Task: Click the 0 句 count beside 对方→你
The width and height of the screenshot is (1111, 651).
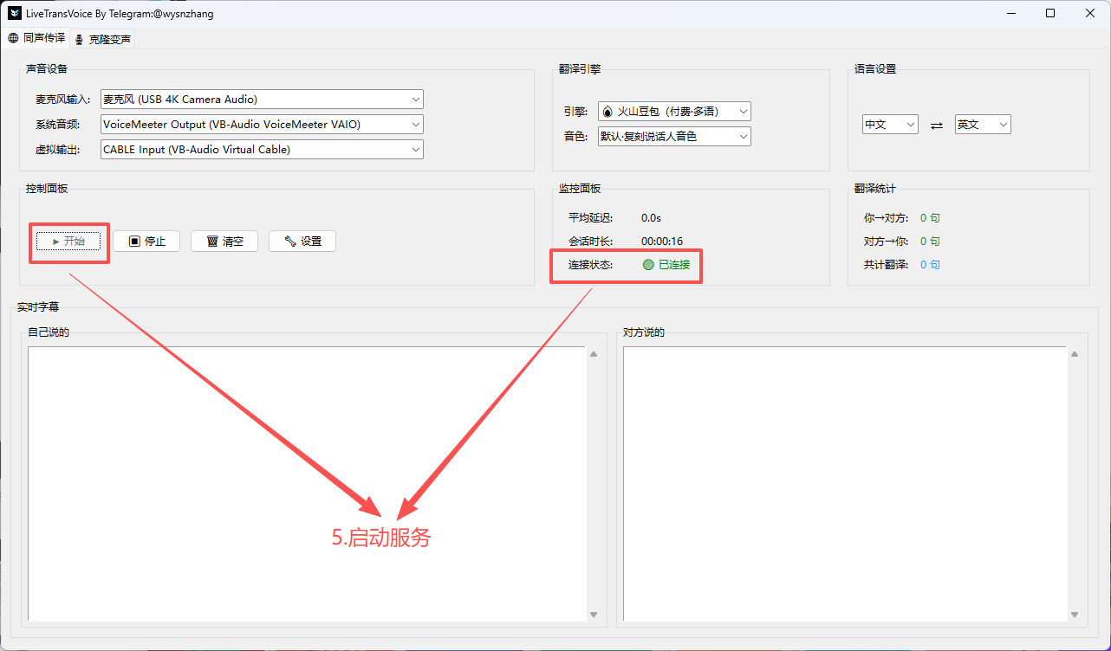Action: (930, 242)
